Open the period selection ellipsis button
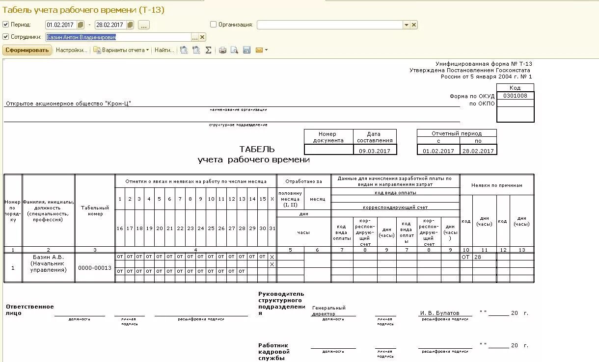 (143, 25)
